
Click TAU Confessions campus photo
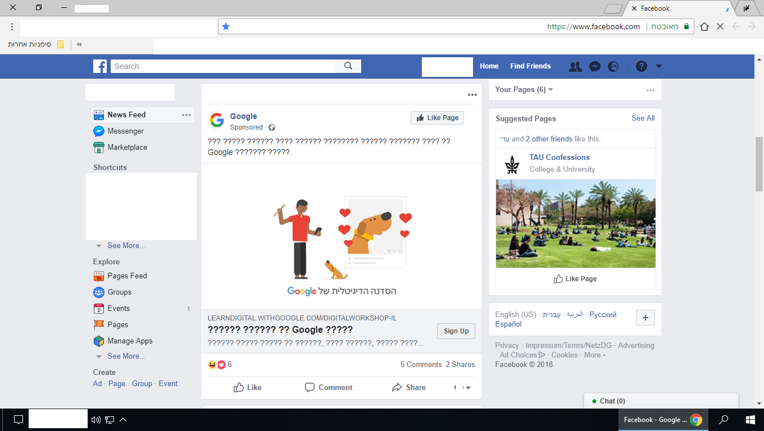pos(576,223)
